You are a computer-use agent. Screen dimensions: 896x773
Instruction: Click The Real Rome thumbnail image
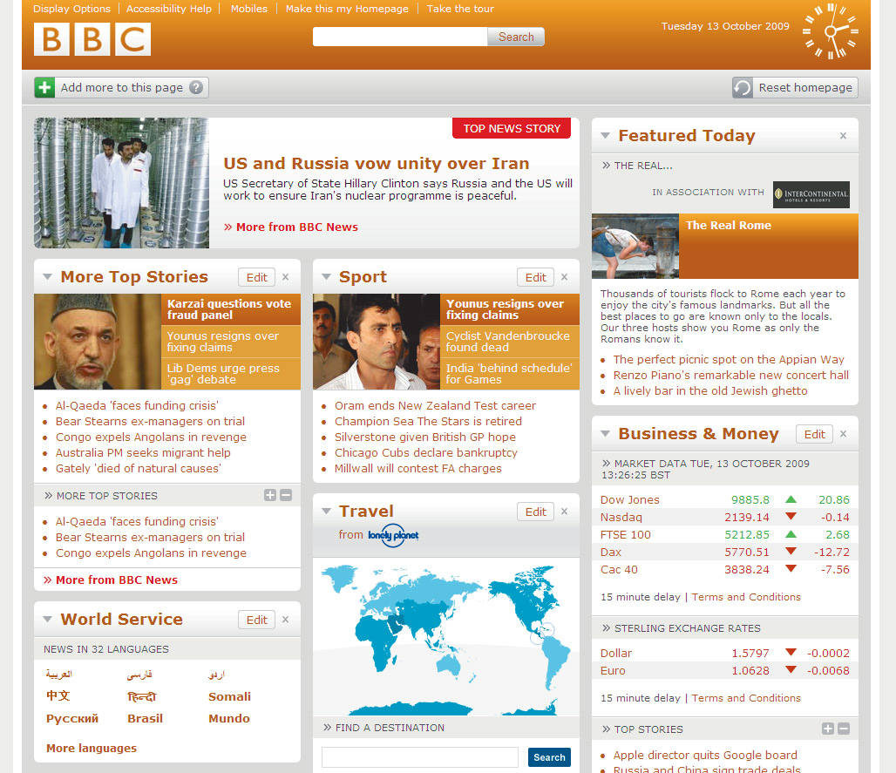click(635, 247)
